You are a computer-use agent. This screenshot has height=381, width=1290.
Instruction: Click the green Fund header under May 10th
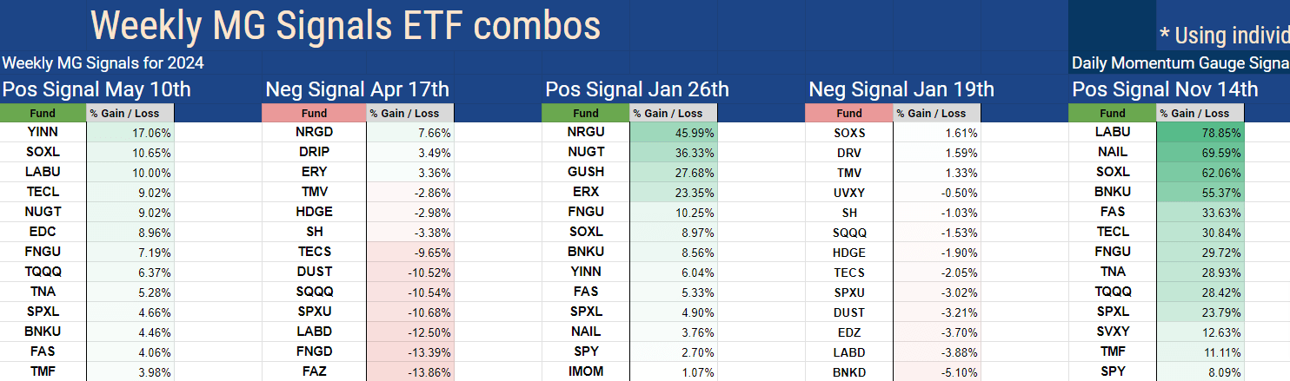pos(43,113)
